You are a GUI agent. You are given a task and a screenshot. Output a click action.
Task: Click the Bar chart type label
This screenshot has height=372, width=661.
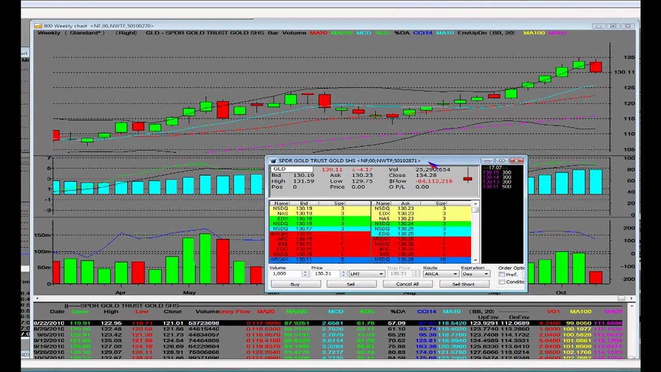click(273, 33)
